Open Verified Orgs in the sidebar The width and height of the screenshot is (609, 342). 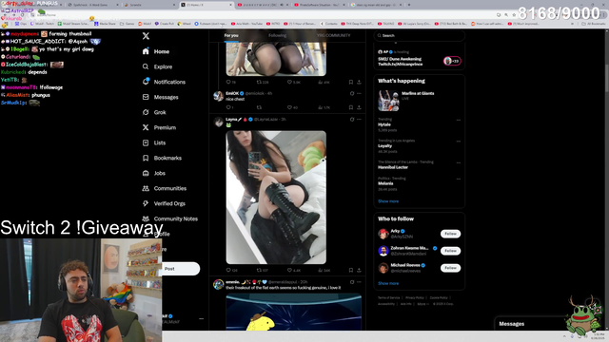[164, 203]
